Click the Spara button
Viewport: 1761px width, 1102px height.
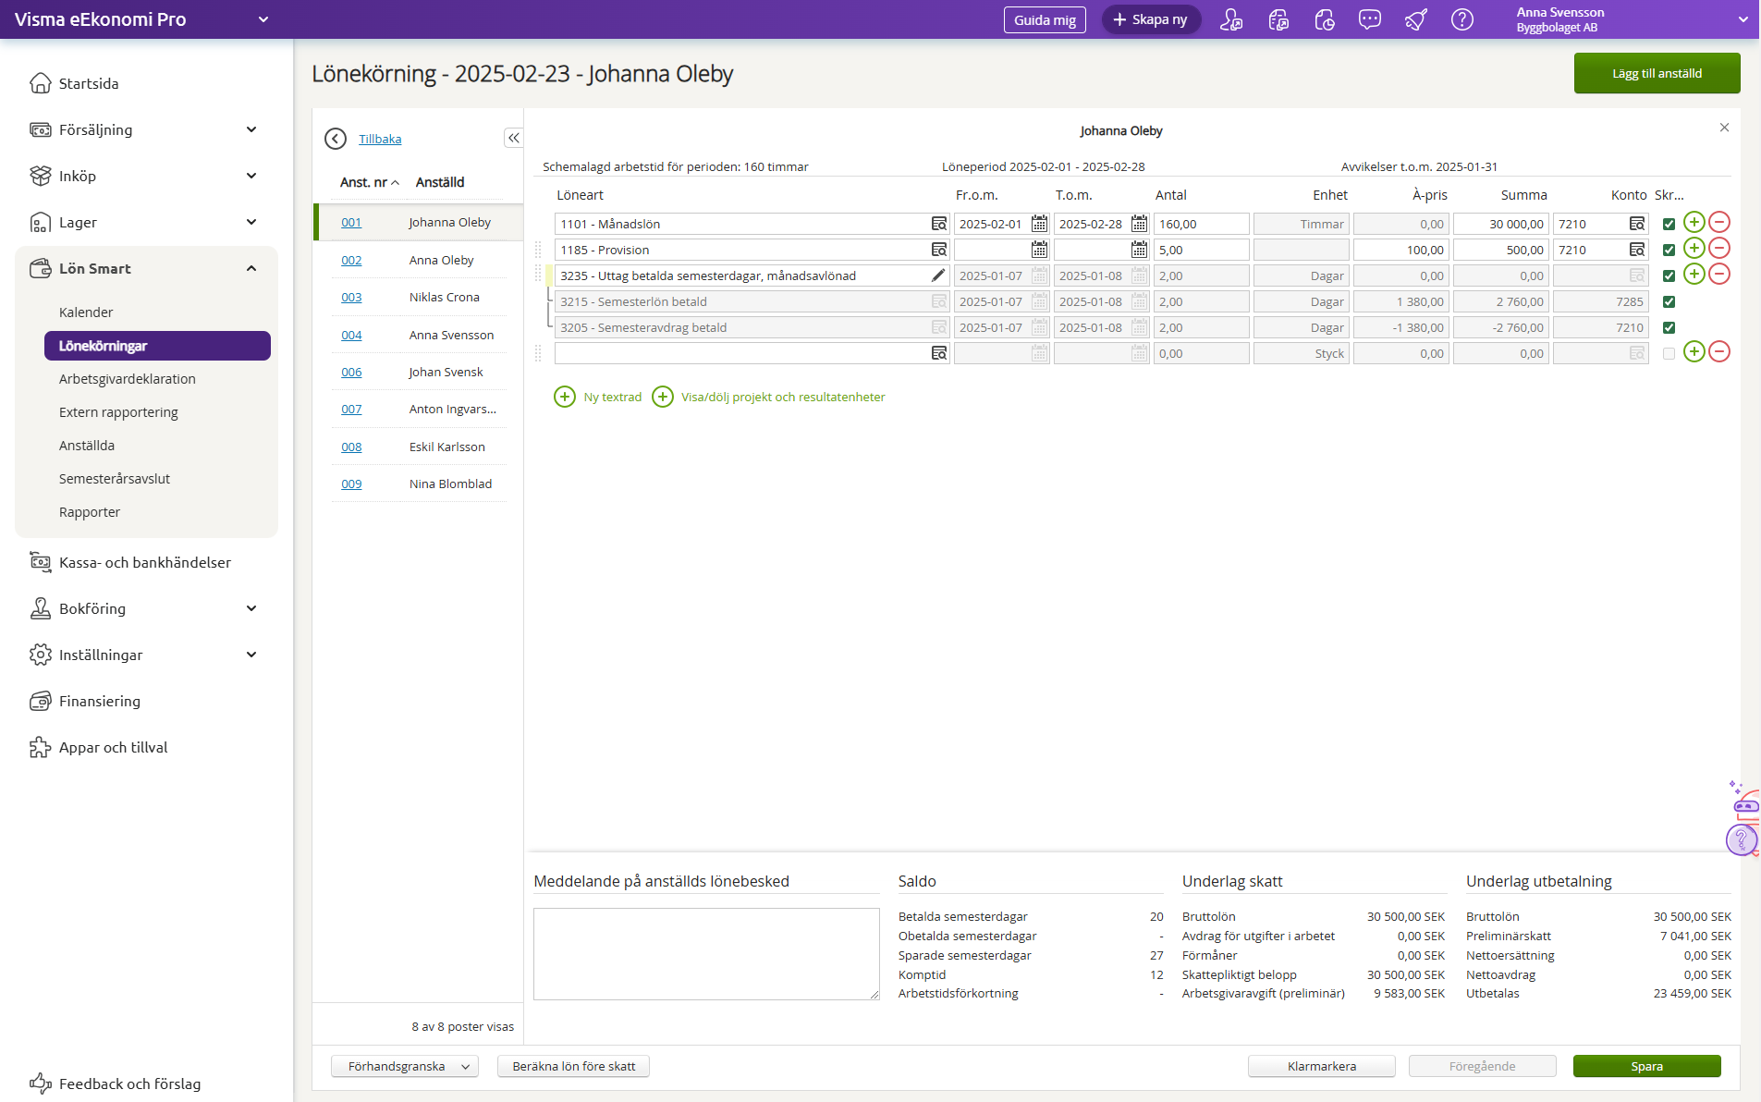[1646, 1066]
